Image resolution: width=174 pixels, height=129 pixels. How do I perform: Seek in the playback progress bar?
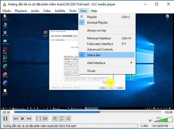click(x=88, y=112)
